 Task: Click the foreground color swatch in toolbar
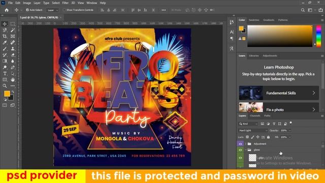(x=7, y=94)
